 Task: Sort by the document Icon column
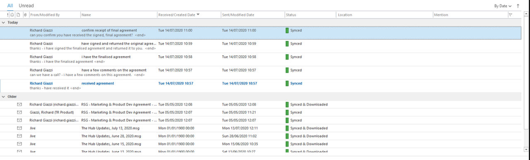[x=19, y=15]
